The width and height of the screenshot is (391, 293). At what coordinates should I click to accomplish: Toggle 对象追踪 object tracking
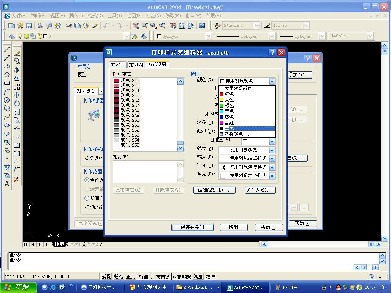point(181,277)
